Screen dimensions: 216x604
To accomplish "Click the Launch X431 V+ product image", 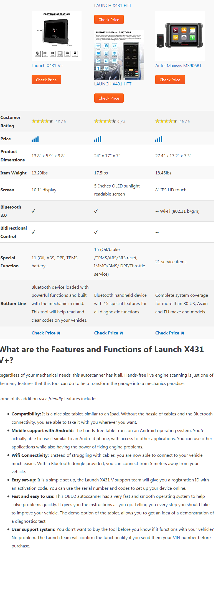I will coord(57,36).
